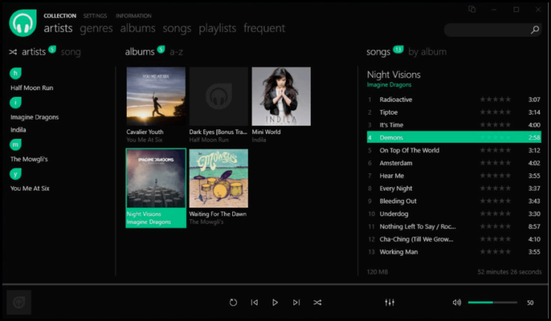Select song On Top Of The World
This screenshot has width=551, height=321.
coord(454,150)
